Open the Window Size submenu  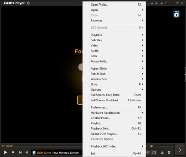(116, 79)
